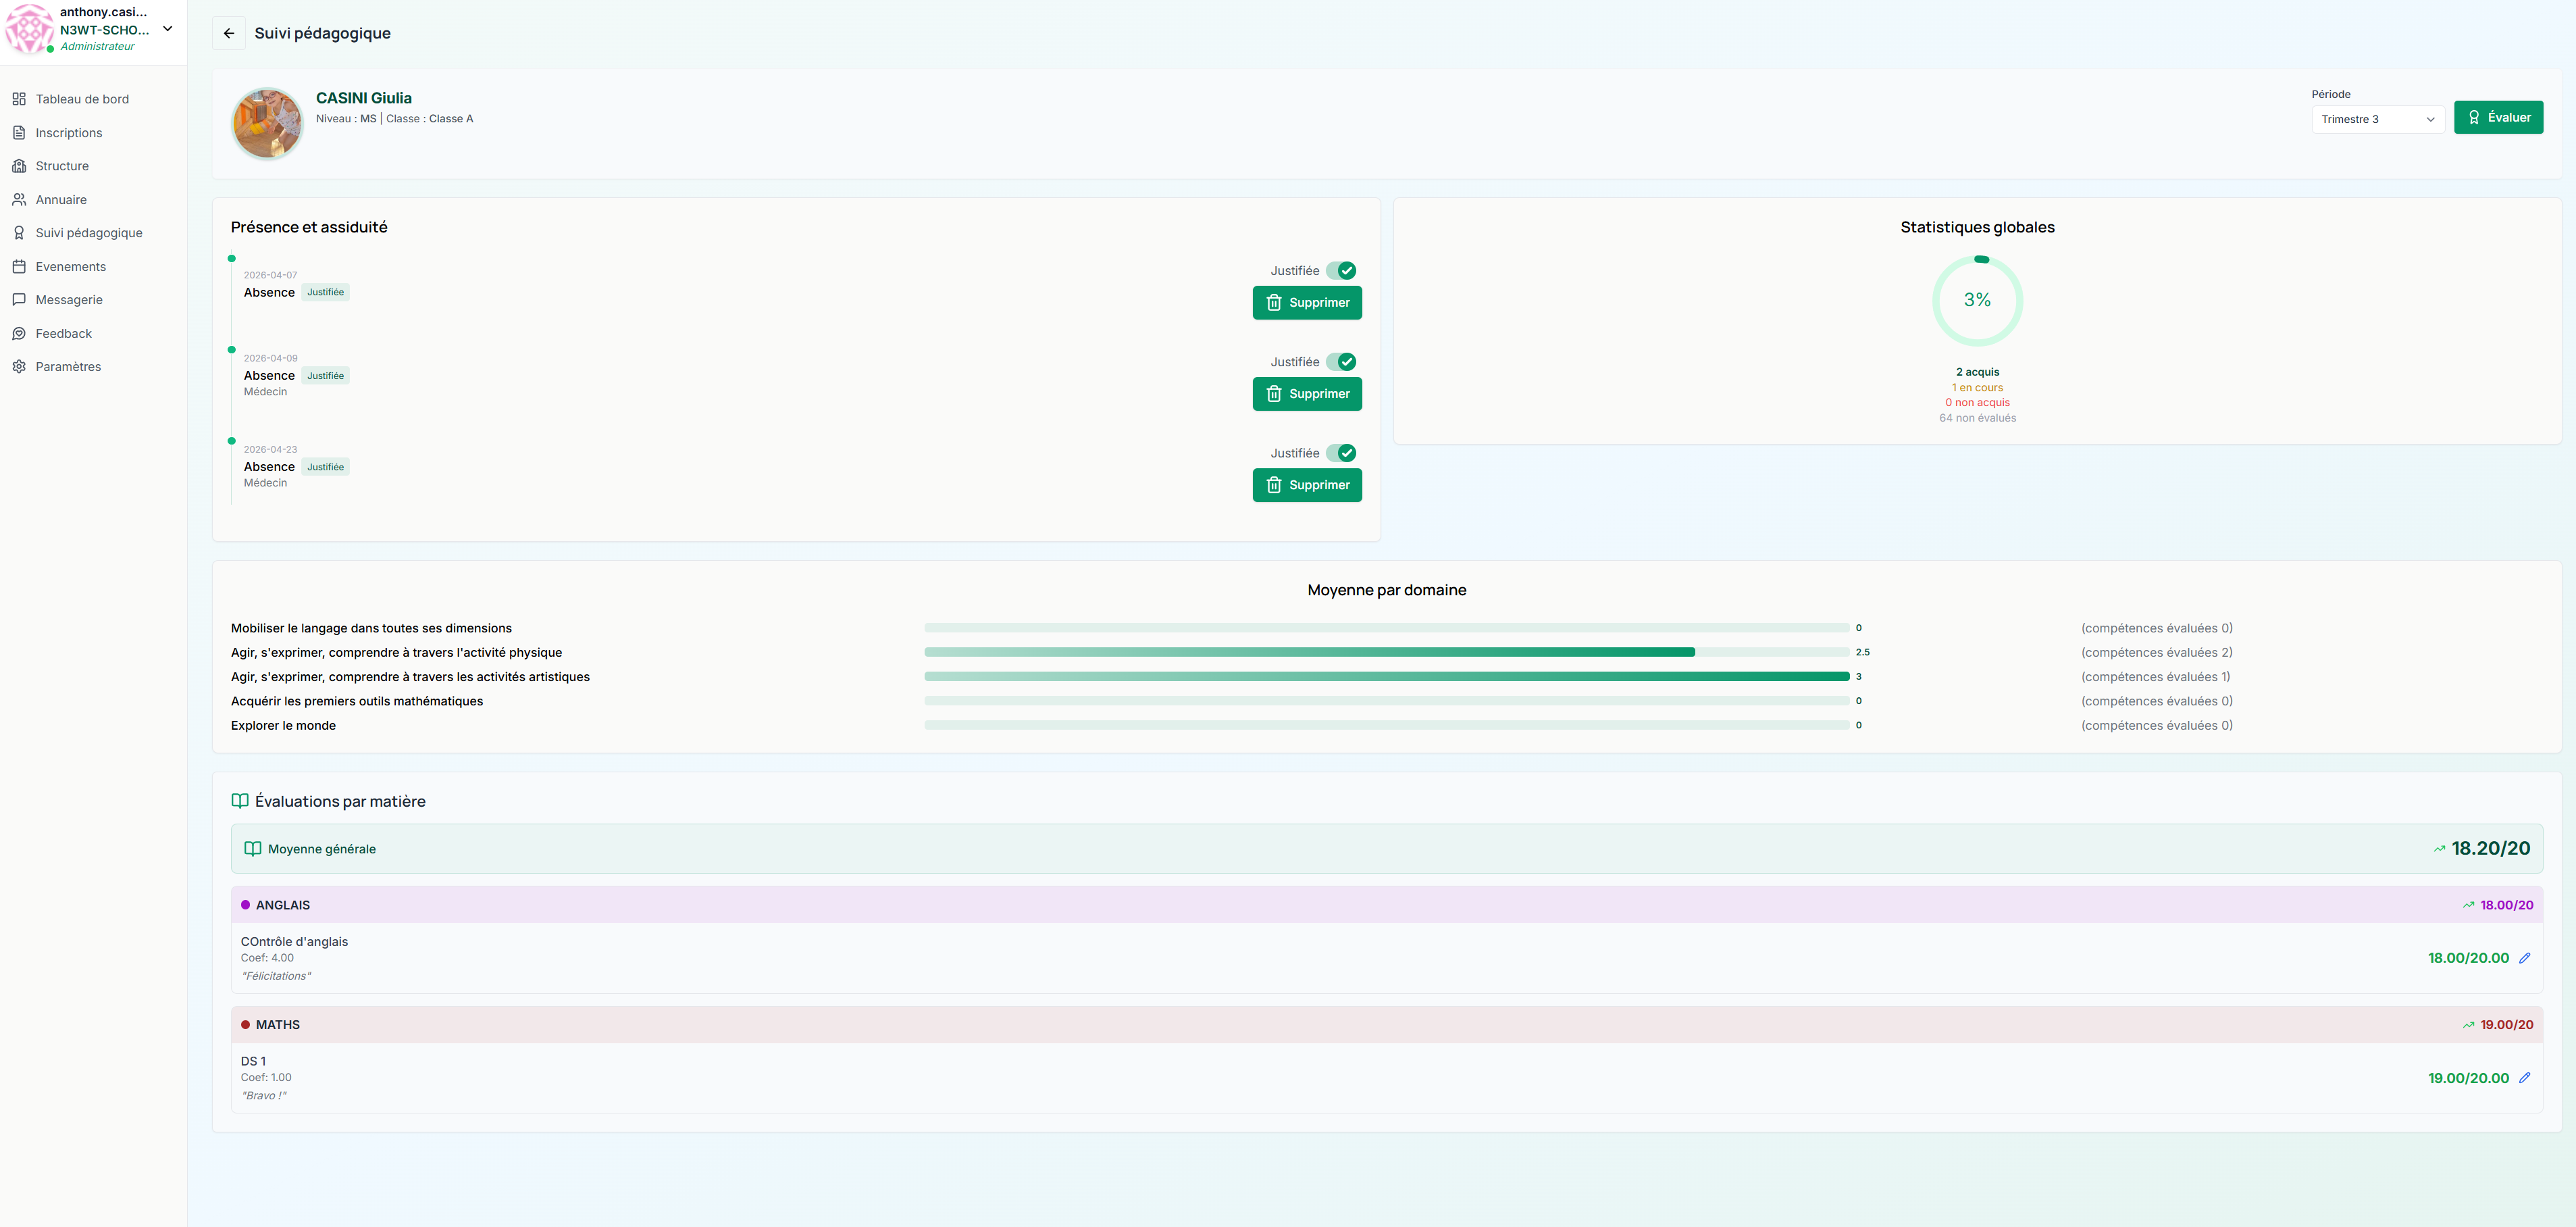This screenshot has width=2576, height=1227.
Task: Click the green Évaluer button
Action: 2497,117
